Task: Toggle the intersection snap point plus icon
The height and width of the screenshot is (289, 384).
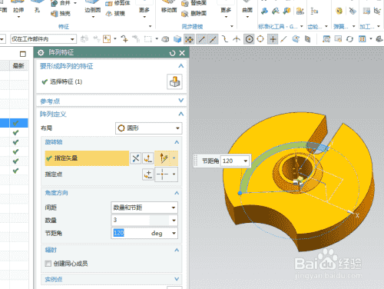Action: [273, 39]
